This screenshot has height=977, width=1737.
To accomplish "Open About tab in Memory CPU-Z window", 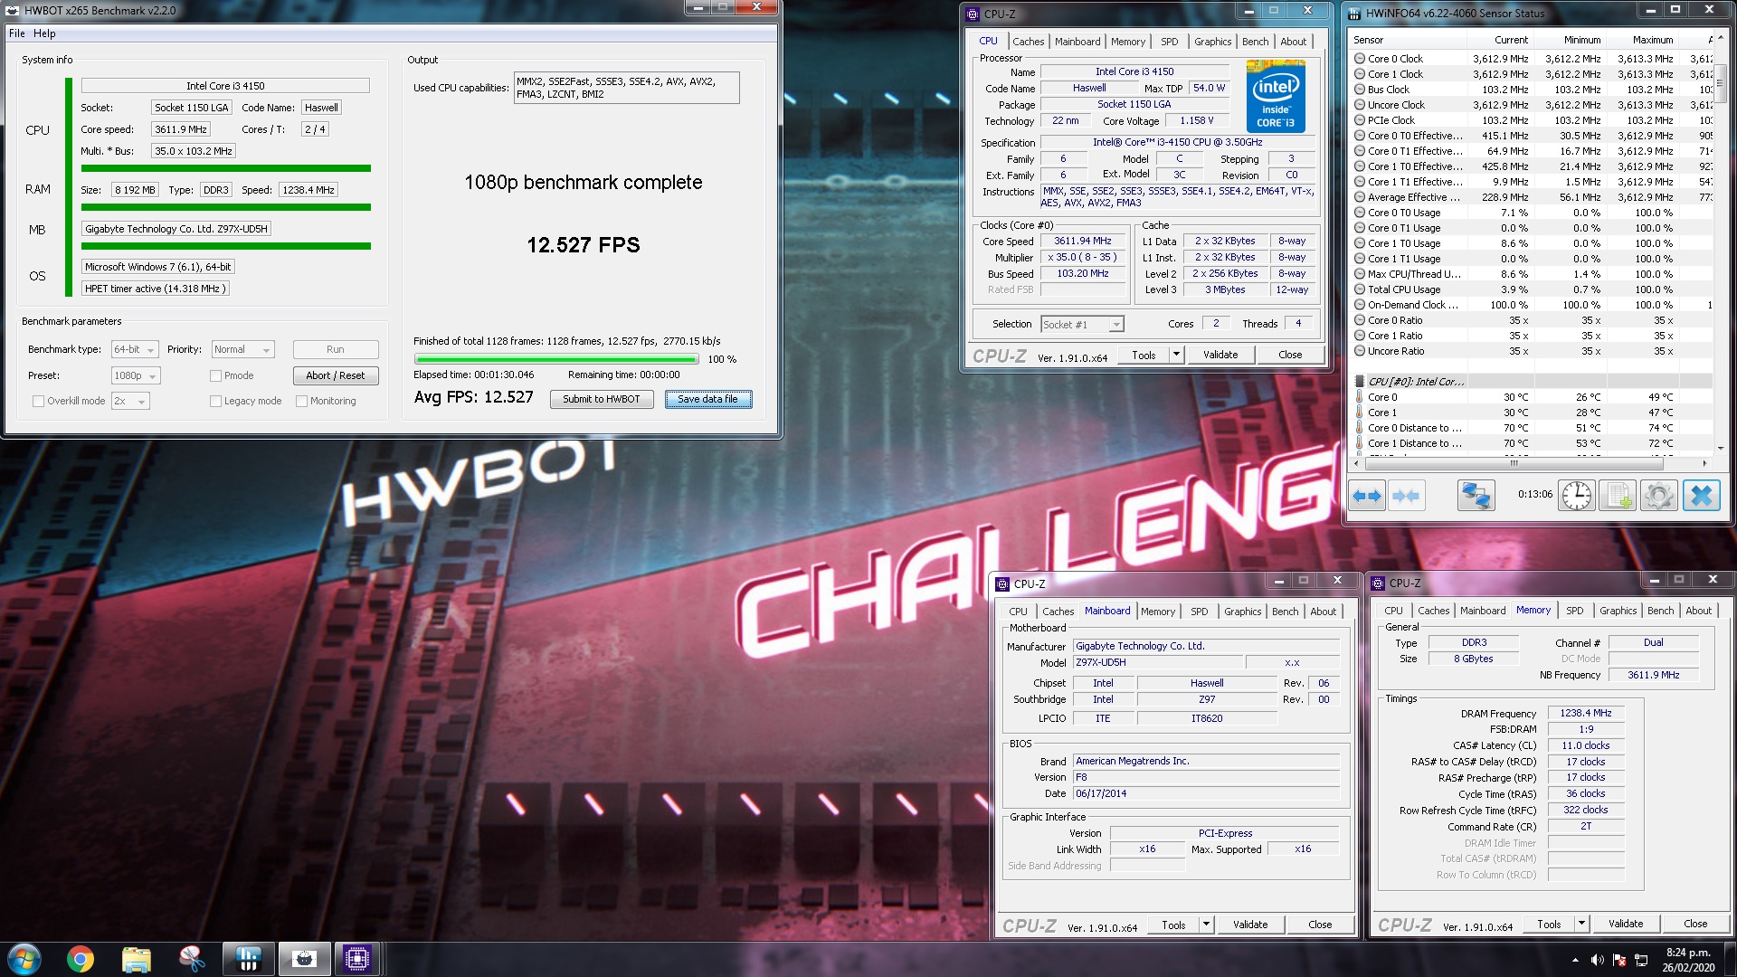I will pyautogui.click(x=1698, y=611).
